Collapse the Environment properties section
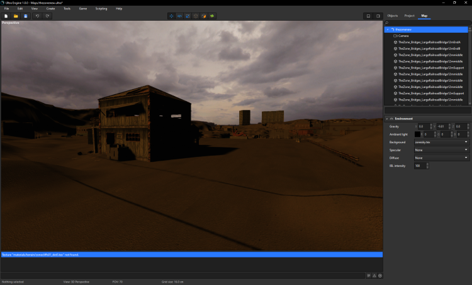The width and height of the screenshot is (472, 285). pos(387,119)
